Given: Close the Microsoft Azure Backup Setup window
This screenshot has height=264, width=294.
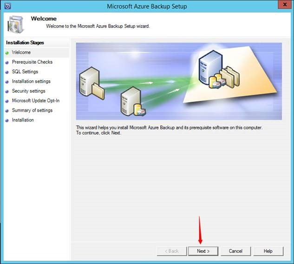Looking at the screenshot, I should tap(285, 5).
